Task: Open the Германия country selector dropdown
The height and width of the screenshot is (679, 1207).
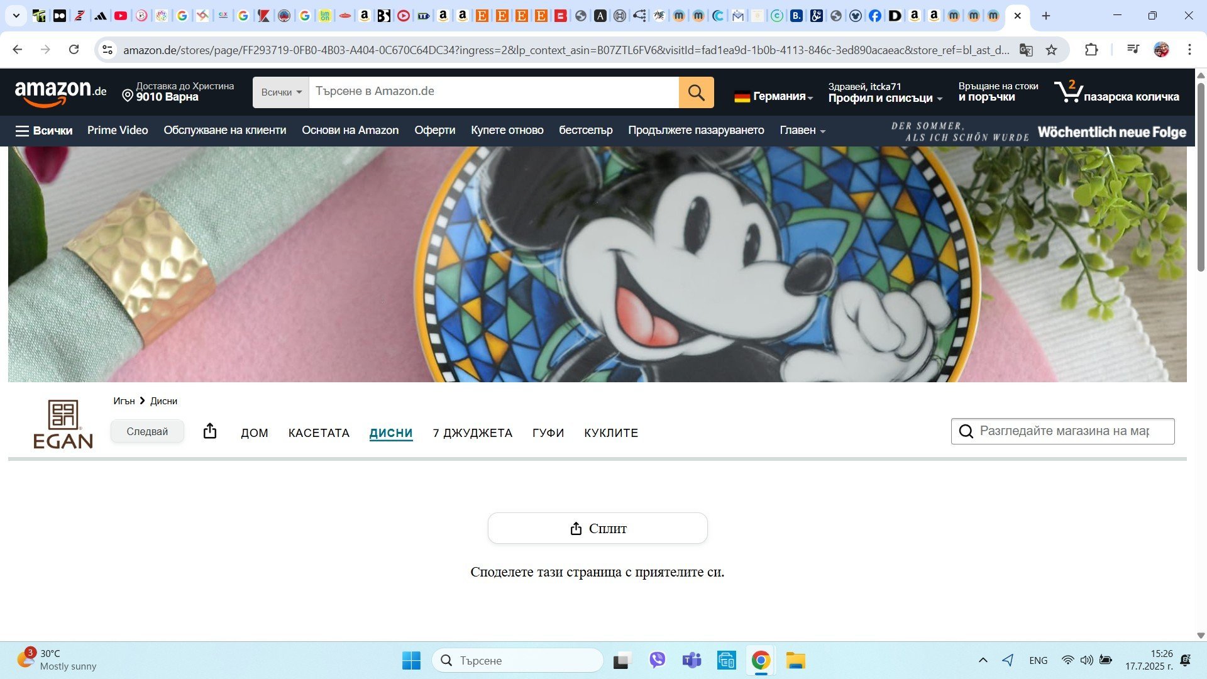Action: (x=773, y=96)
